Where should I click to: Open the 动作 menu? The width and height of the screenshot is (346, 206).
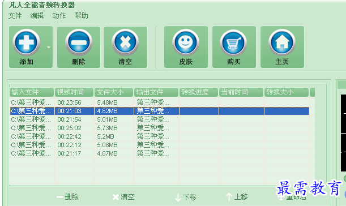click(x=59, y=16)
